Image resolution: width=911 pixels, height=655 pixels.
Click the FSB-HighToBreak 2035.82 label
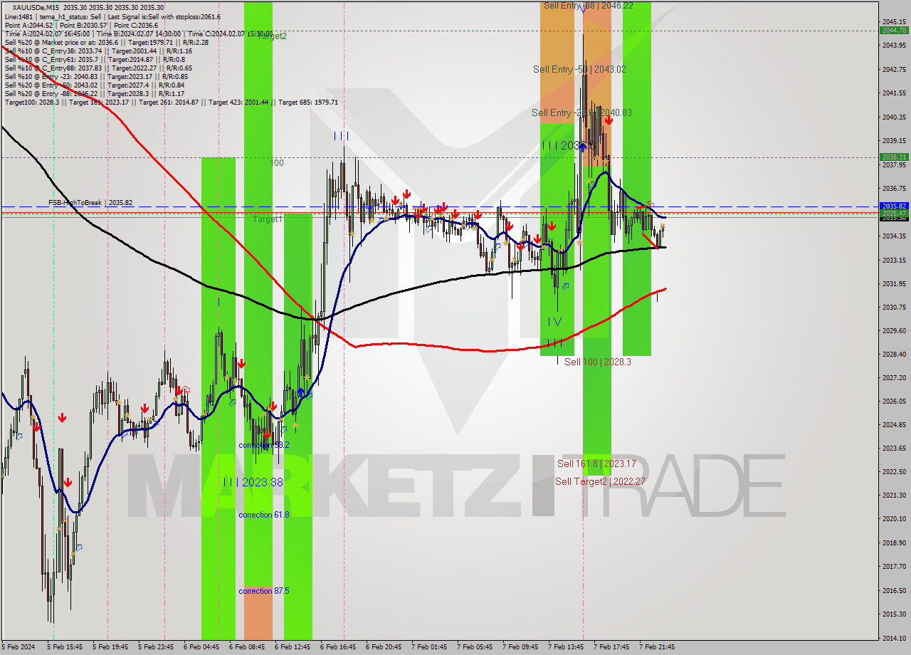point(90,203)
